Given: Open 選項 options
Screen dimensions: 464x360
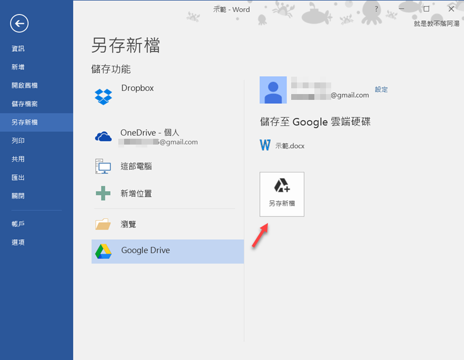Looking at the screenshot, I should (x=18, y=242).
